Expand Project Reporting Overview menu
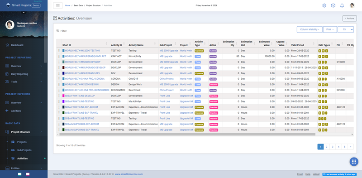This screenshot has height=178, width=362. (41, 66)
